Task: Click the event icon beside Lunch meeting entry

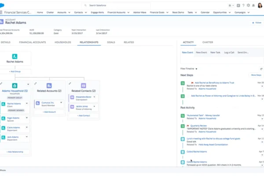Action: coord(183,139)
